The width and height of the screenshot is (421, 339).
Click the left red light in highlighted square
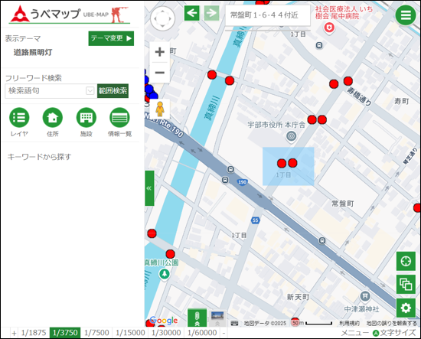tap(282, 163)
